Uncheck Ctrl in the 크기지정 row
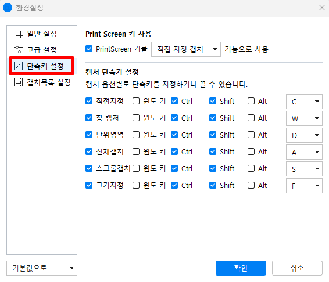This screenshot has height=282, width=329. [174, 185]
